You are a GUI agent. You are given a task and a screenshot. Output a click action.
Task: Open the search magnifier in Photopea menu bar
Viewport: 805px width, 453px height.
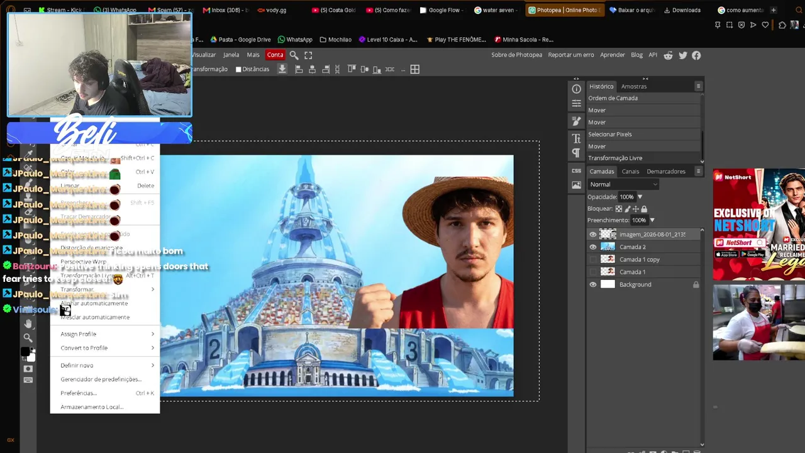294,55
